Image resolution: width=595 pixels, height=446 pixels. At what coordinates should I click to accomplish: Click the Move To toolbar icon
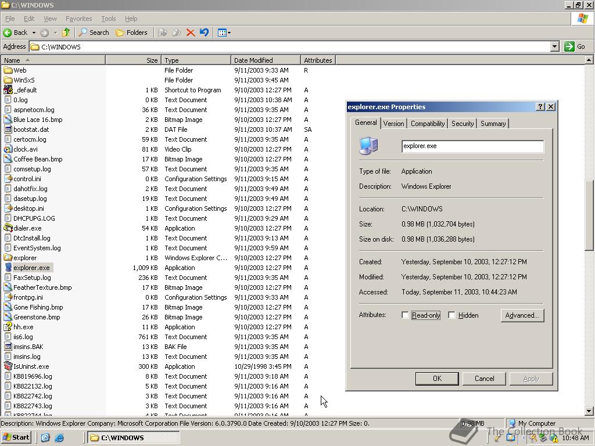click(163, 33)
